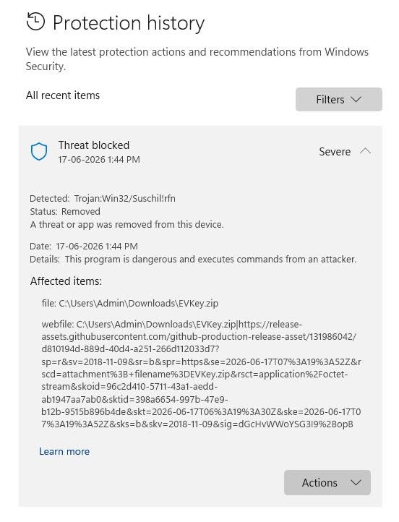Screen dimensions: 399x522
Task: Click the chevron on Actions button
Action: pyautogui.click(x=356, y=483)
